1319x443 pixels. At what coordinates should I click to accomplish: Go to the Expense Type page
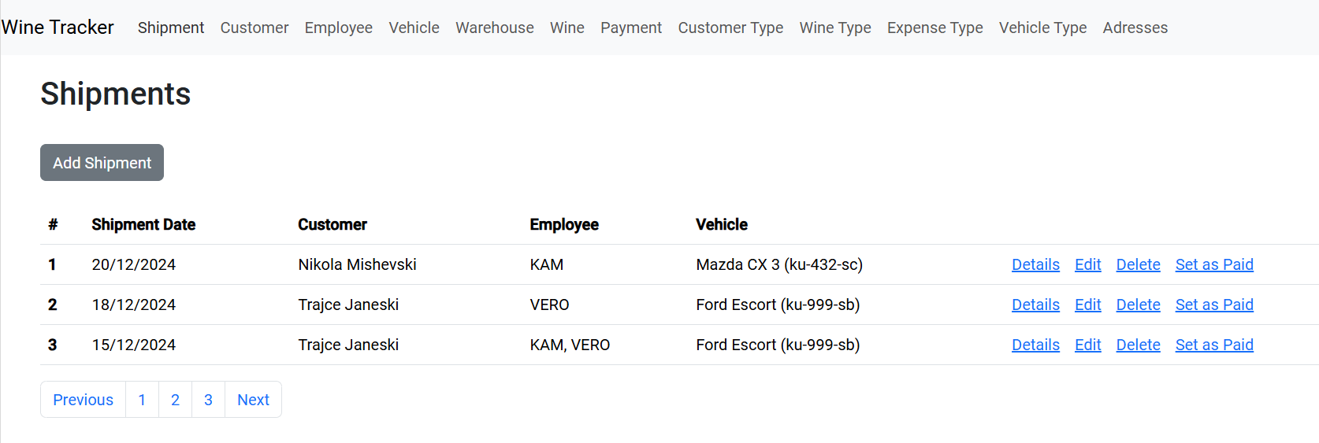point(934,28)
